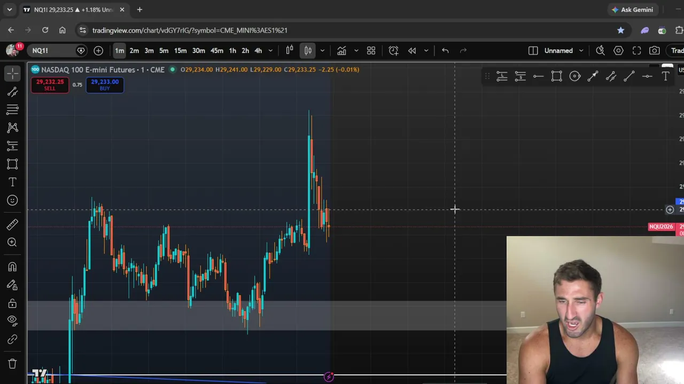
Task: Open the layout setup selector
Action: 533,51
